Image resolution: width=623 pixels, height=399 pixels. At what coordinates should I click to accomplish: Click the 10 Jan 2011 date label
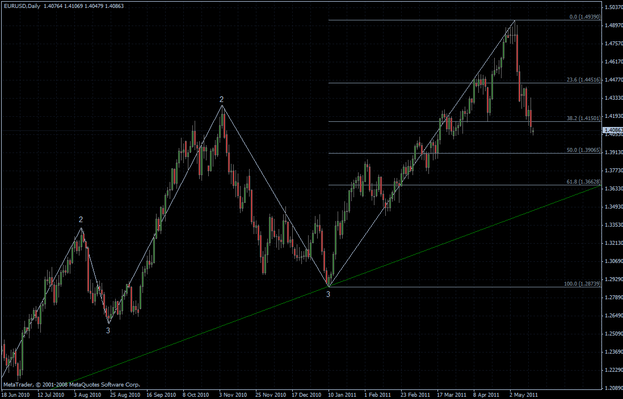pyautogui.click(x=342, y=394)
